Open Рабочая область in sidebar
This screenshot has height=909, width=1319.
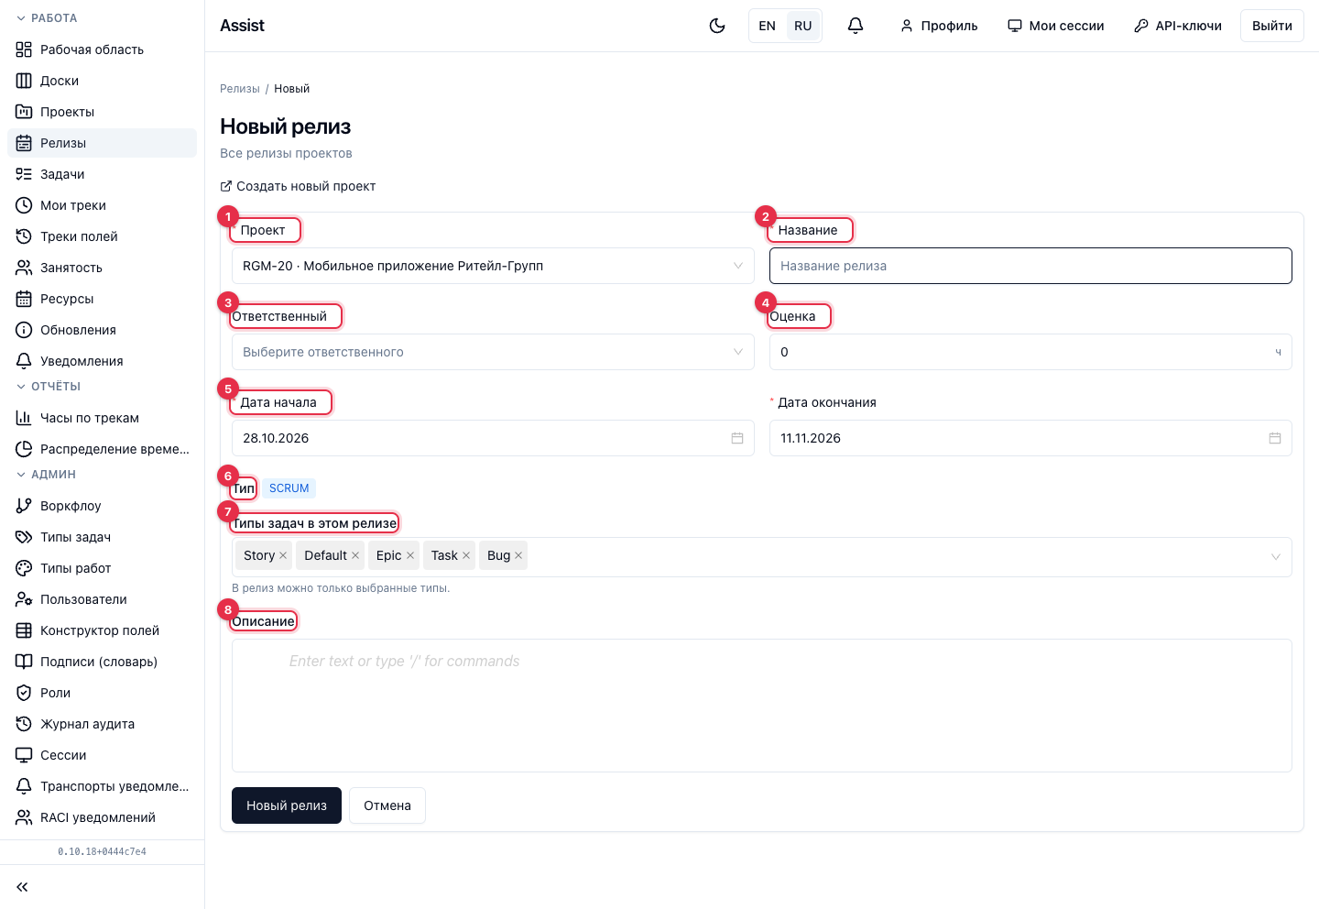102,49
